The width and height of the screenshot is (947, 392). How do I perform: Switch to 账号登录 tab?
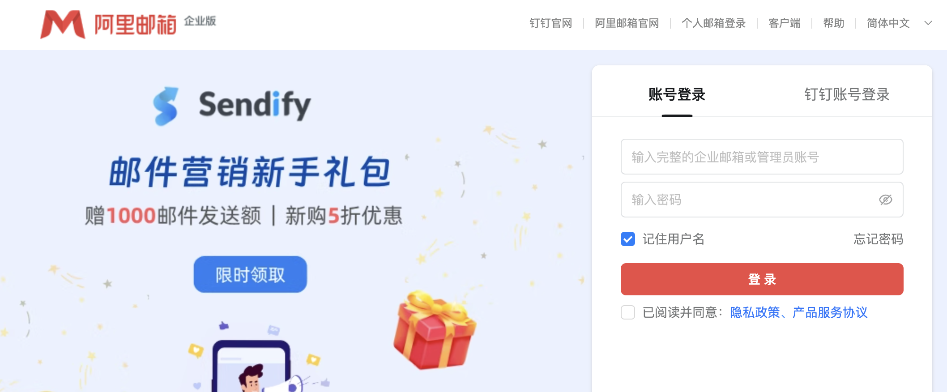click(677, 94)
